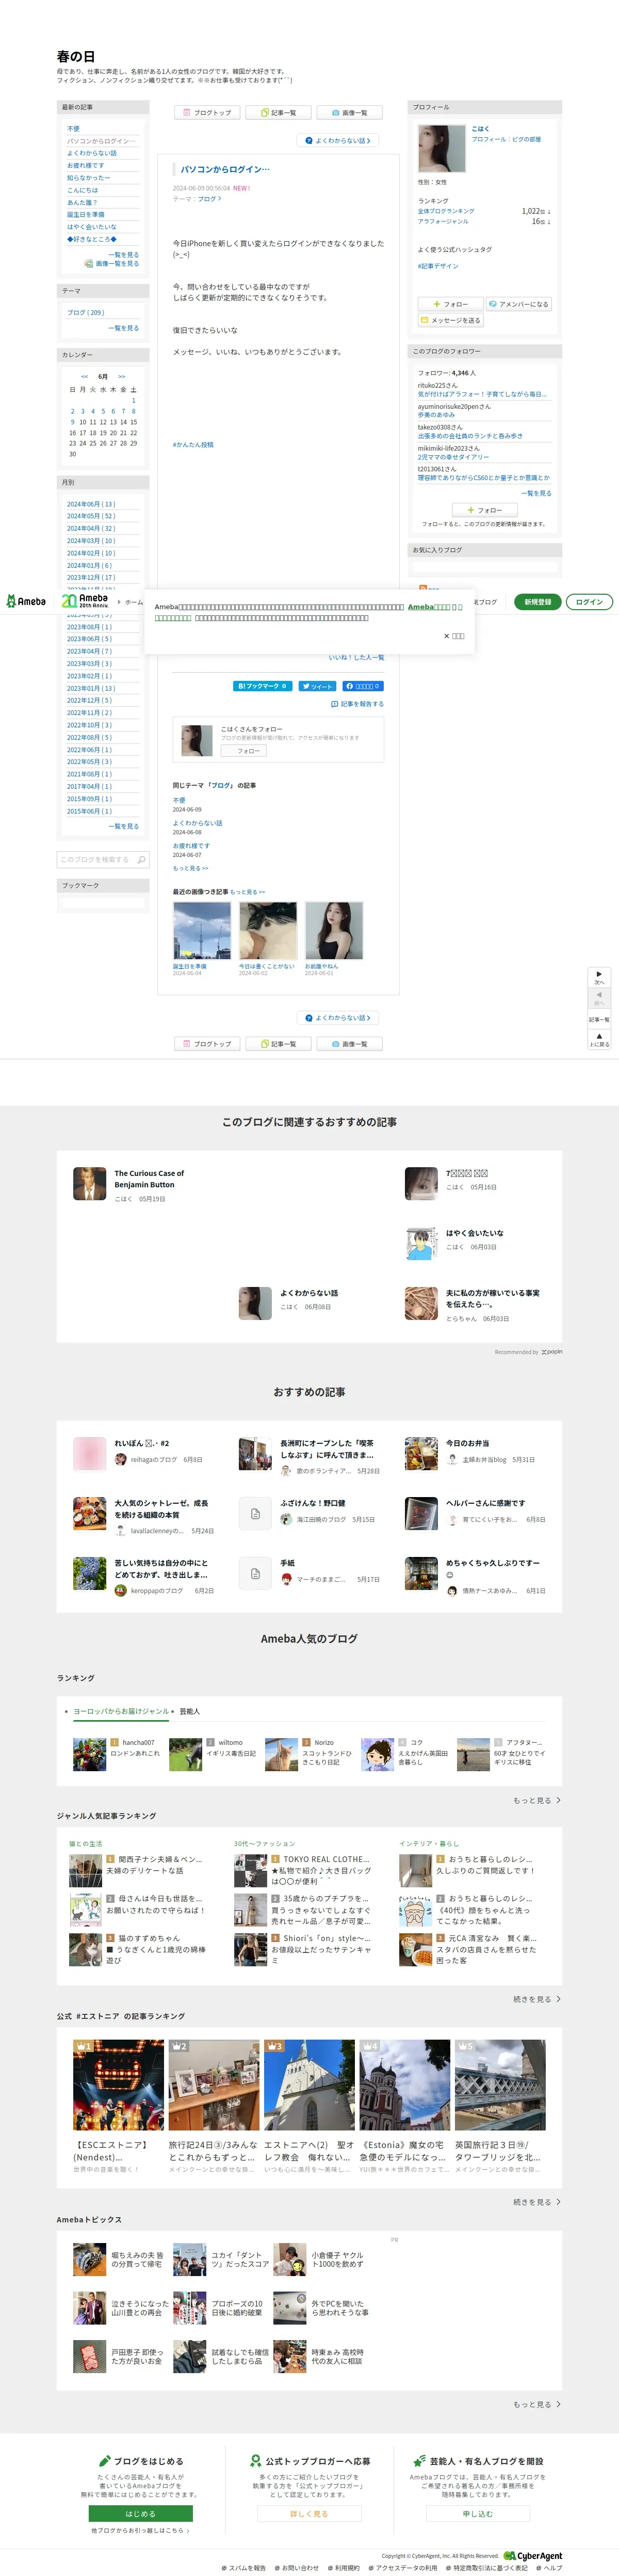This screenshot has height=2576, width=619.
Task: Go to the next month with the >> calendar arrow
Action: (x=122, y=377)
